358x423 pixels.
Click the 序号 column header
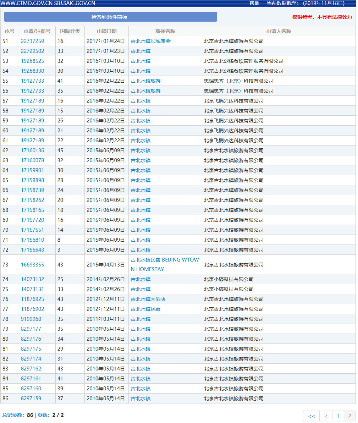coord(10,31)
